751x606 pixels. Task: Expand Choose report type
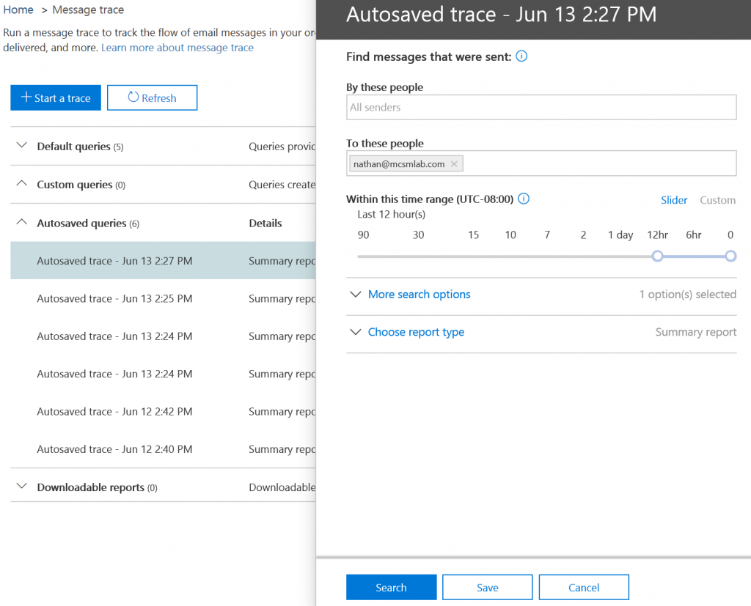[416, 332]
